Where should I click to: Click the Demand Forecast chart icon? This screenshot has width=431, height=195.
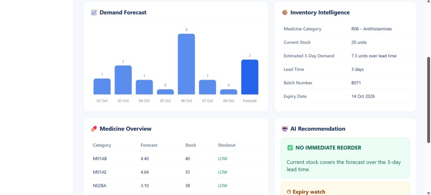coord(94,12)
